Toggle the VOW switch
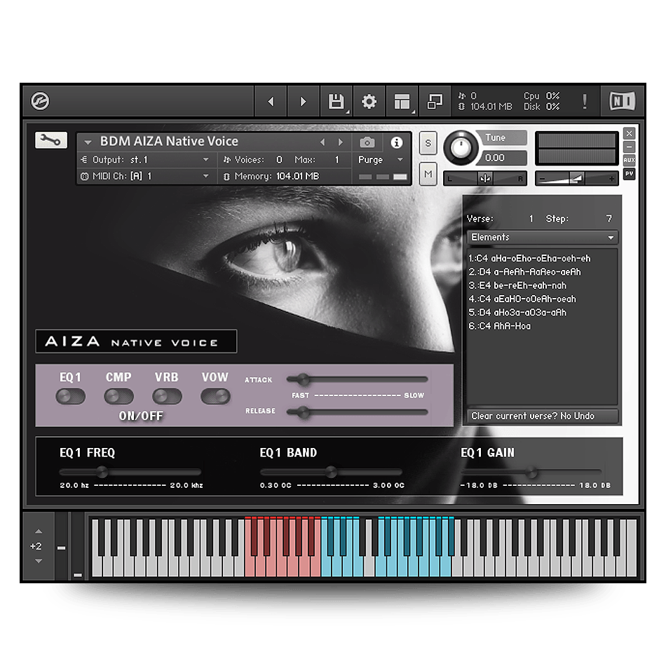Image resolution: width=666 pixels, height=666 pixels. point(215,397)
